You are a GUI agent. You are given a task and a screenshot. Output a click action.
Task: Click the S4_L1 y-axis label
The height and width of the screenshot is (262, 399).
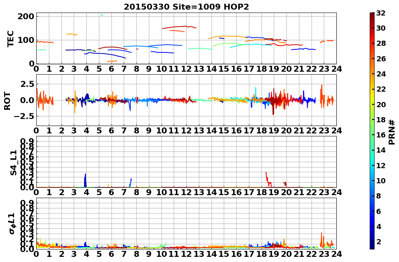pos(13,163)
